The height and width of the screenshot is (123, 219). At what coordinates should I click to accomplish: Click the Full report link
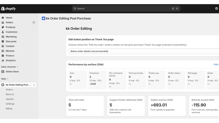tap(216, 65)
